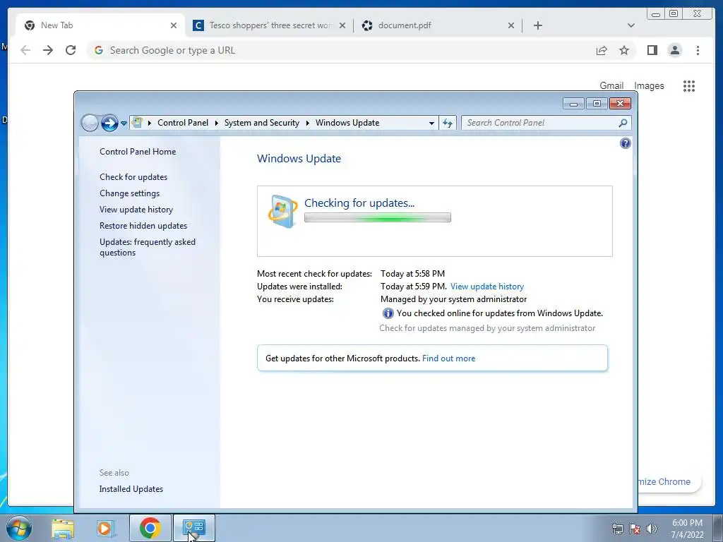Screen dimensions: 723x542
Task: Click Check for updates in sidebar
Action: click(133, 177)
